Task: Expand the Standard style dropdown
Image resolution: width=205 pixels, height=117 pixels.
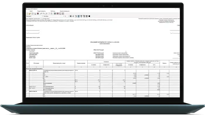Action: 42,16
